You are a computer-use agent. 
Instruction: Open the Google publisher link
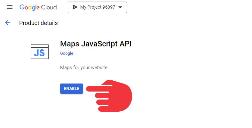pos(67,53)
